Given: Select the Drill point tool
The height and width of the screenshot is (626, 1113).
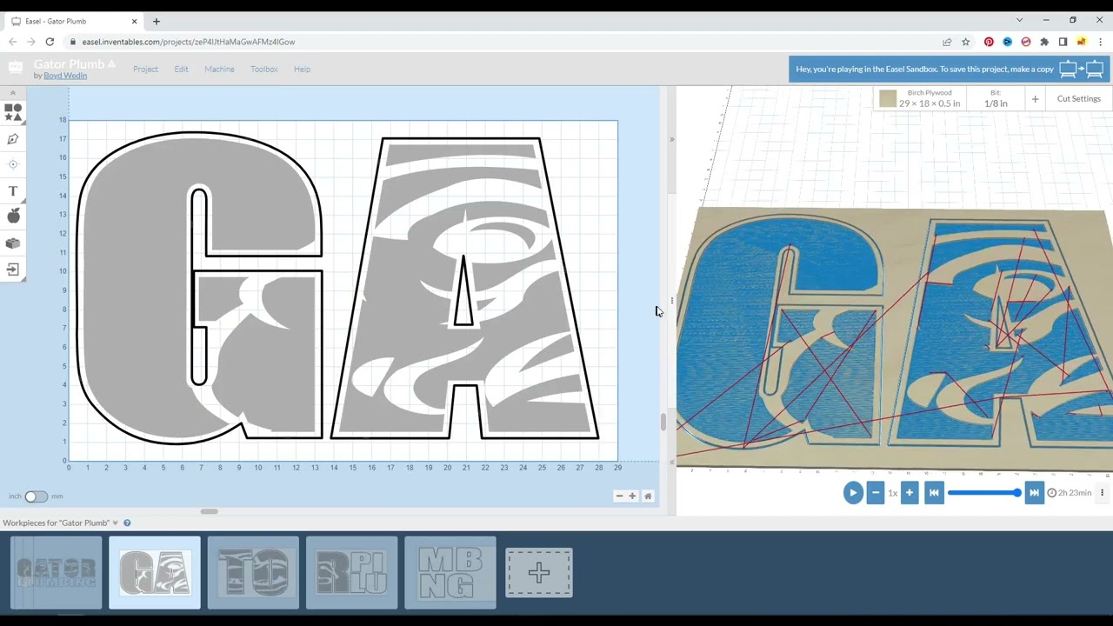Looking at the screenshot, I should click(13, 164).
